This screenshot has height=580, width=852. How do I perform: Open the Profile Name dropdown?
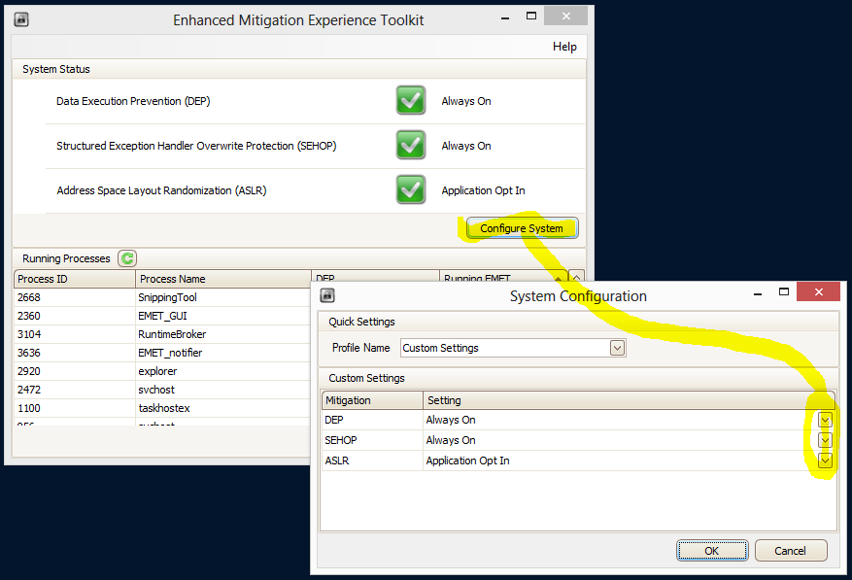(617, 348)
